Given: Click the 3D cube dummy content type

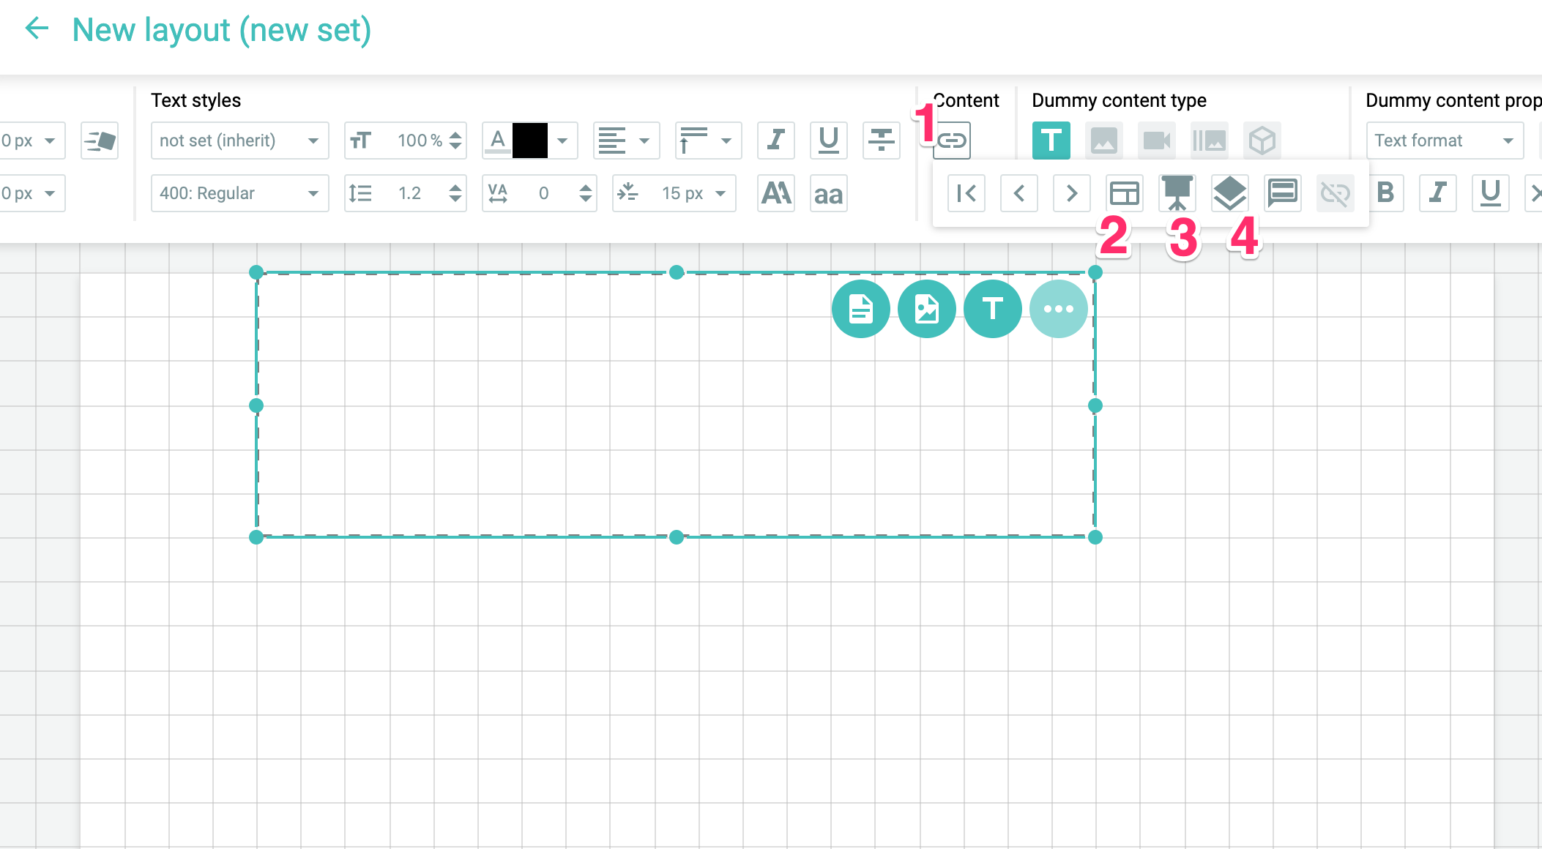Looking at the screenshot, I should [x=1262, y=141].
